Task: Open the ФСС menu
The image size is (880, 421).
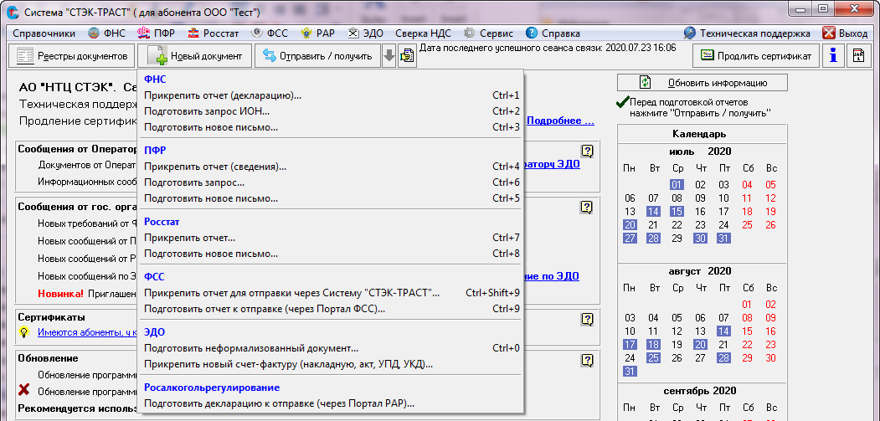Action: pyautogui.click(x=269, y=33)
